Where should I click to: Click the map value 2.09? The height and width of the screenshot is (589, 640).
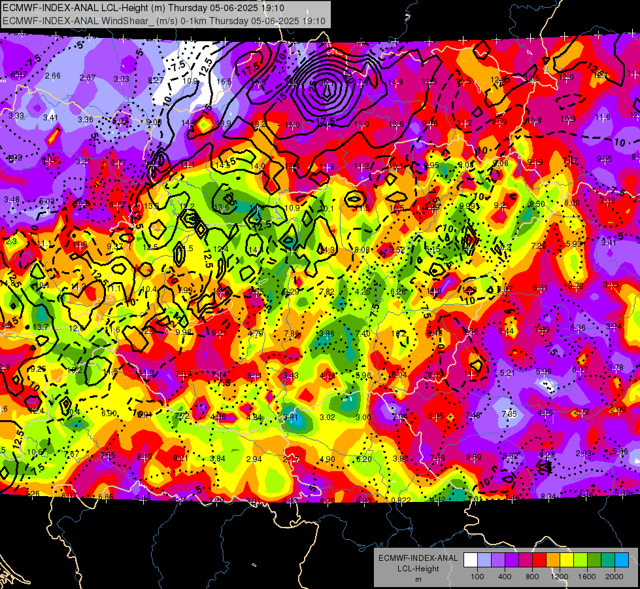(618, 409)
